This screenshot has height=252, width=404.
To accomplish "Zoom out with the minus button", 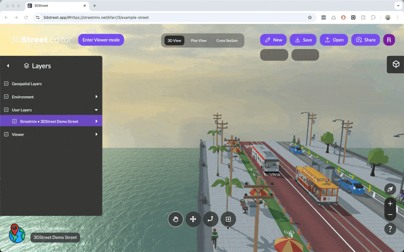I will (x=390, y=215).
